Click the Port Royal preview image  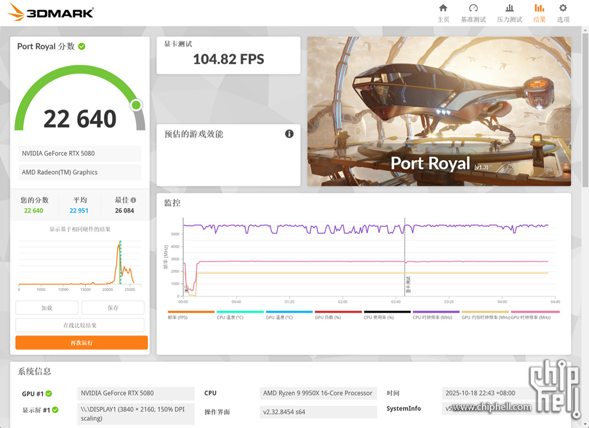click(x=439, y=111)
